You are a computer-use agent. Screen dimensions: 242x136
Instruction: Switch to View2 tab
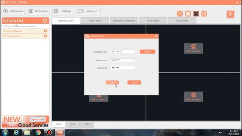[73, 124]
